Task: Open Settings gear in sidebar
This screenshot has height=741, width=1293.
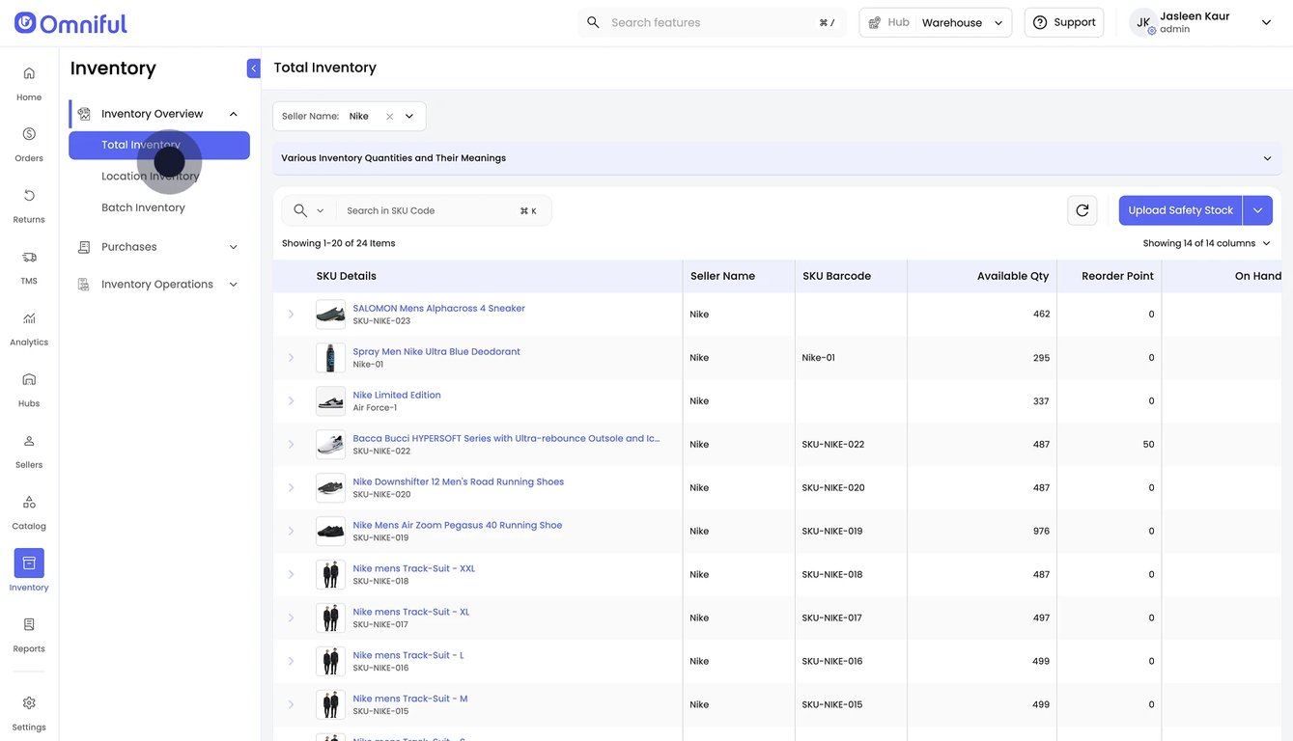Action: click(29, 702)
